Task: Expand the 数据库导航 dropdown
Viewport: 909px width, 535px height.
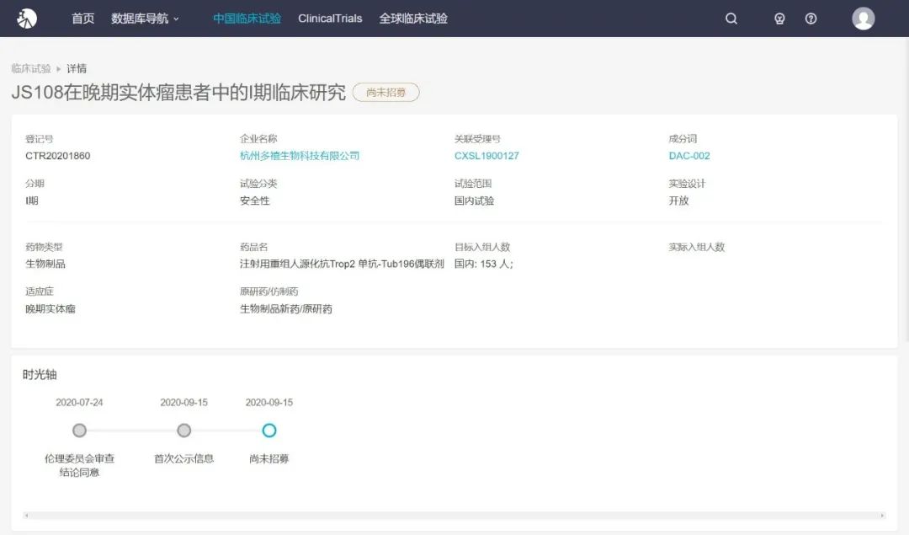Action: [145, 19]
